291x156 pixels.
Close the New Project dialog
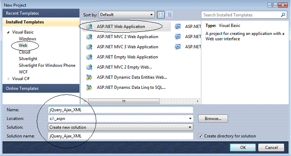[x=283, y=5]
